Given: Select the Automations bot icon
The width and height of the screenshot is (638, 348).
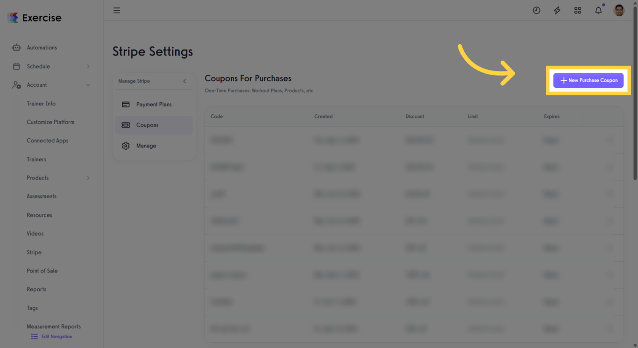Looking at the screenshot, I should (x=16, y=47).
